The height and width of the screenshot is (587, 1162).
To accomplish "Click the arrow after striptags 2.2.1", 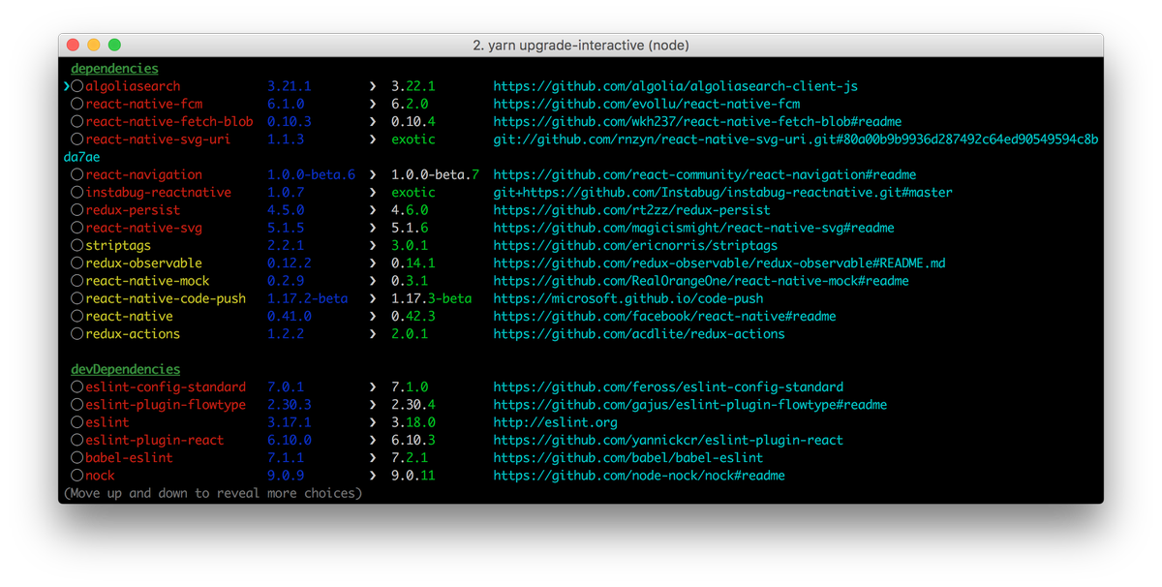I will [x=372, y=246].
